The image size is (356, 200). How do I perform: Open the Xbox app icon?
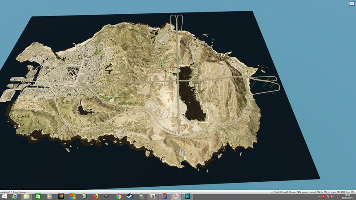coord(142,196)
